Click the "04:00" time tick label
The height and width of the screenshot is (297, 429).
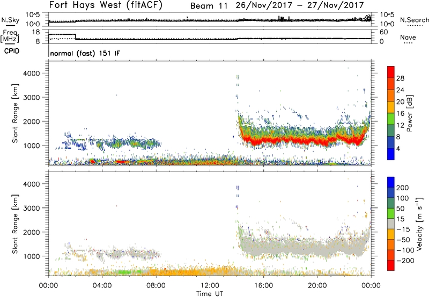[x=102, y=286]
